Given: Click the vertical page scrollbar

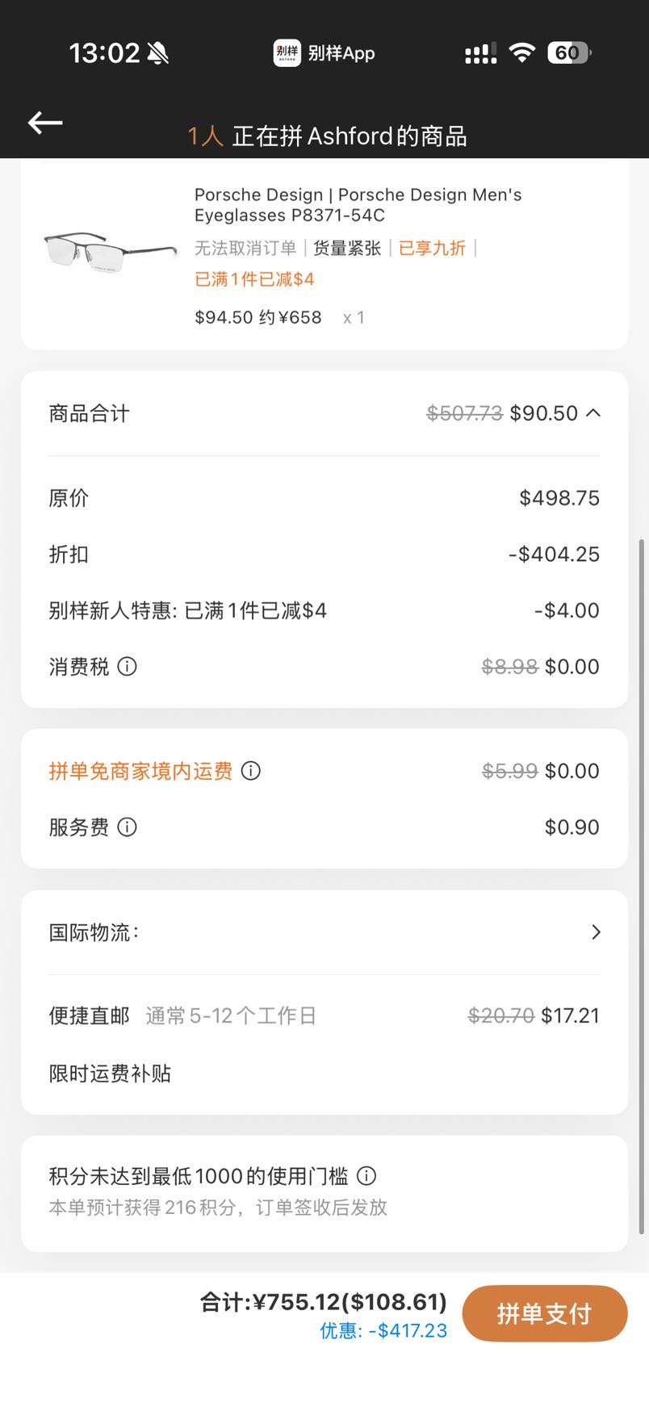Looking at the screenshot, I should click(x=643, y=886).
